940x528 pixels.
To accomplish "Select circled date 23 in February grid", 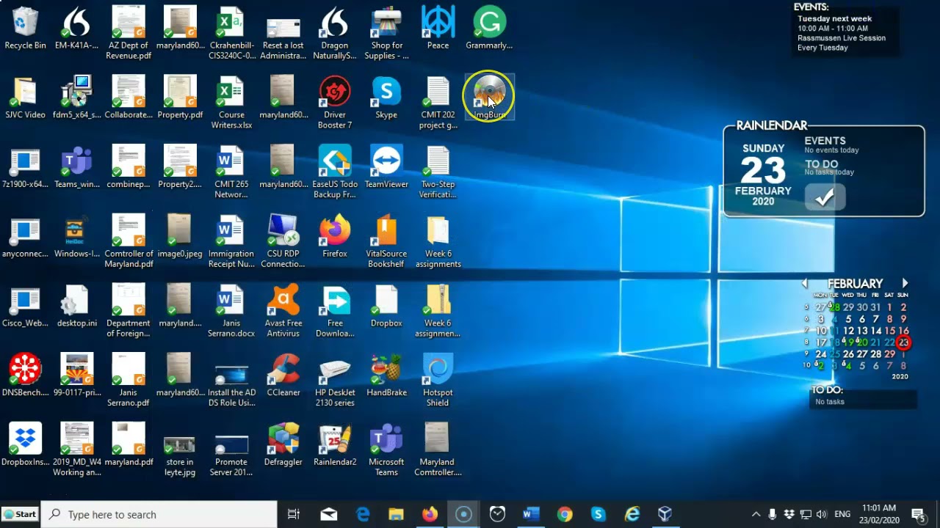I will pyautogui.click(x=903, y=342).
